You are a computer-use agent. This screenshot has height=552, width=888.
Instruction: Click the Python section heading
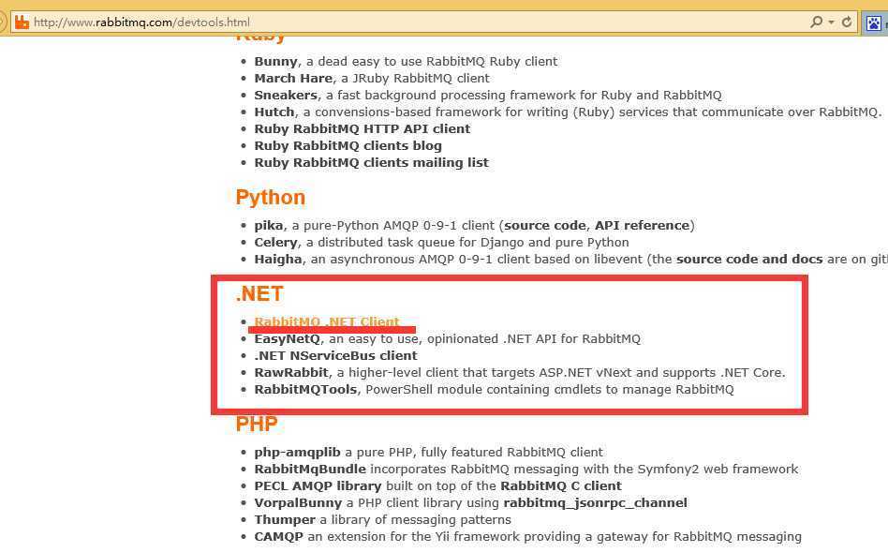(x=270, y=197)
